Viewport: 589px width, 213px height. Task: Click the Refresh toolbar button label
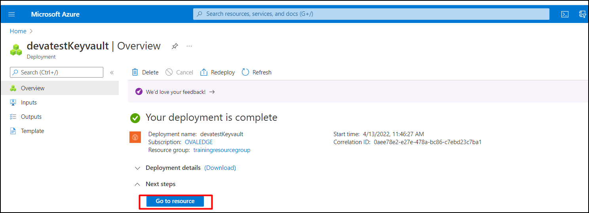click(x=262, y=72)
